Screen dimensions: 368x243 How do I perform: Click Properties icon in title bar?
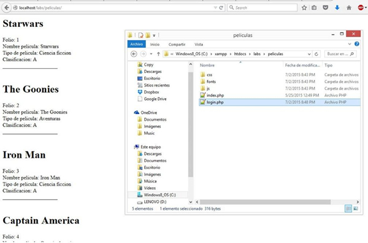coord(140,35)
